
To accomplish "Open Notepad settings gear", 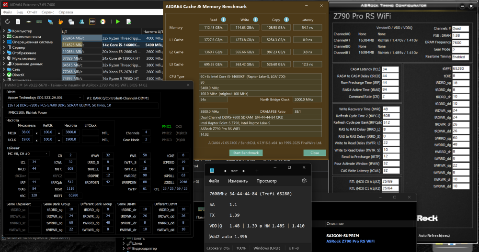I will (304, 181).
